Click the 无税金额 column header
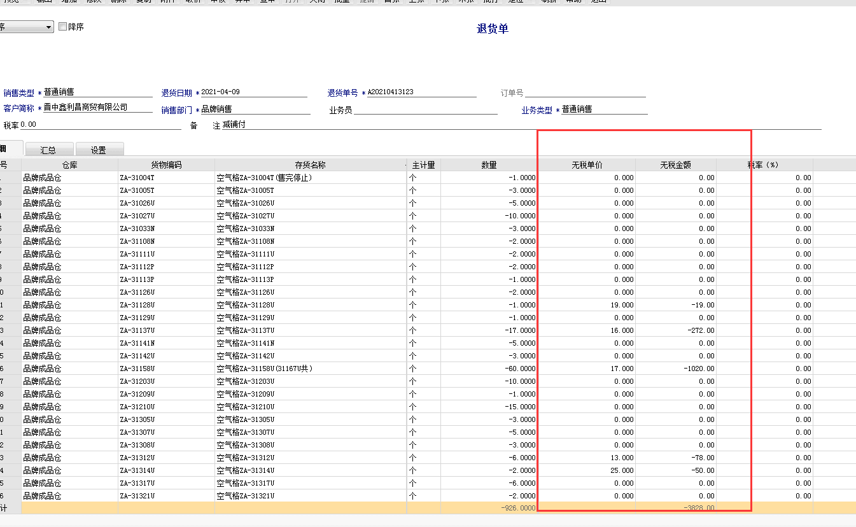 pos(676,165)
